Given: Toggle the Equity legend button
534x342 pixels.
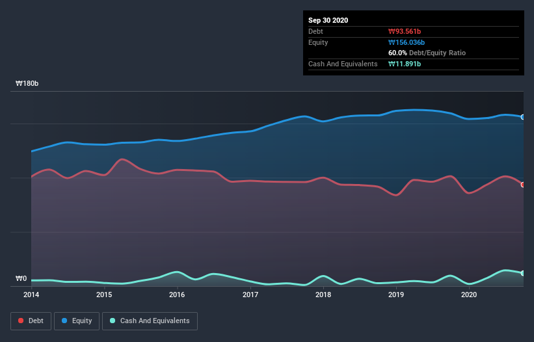Looking at the screenshot, I should [77, 321].
